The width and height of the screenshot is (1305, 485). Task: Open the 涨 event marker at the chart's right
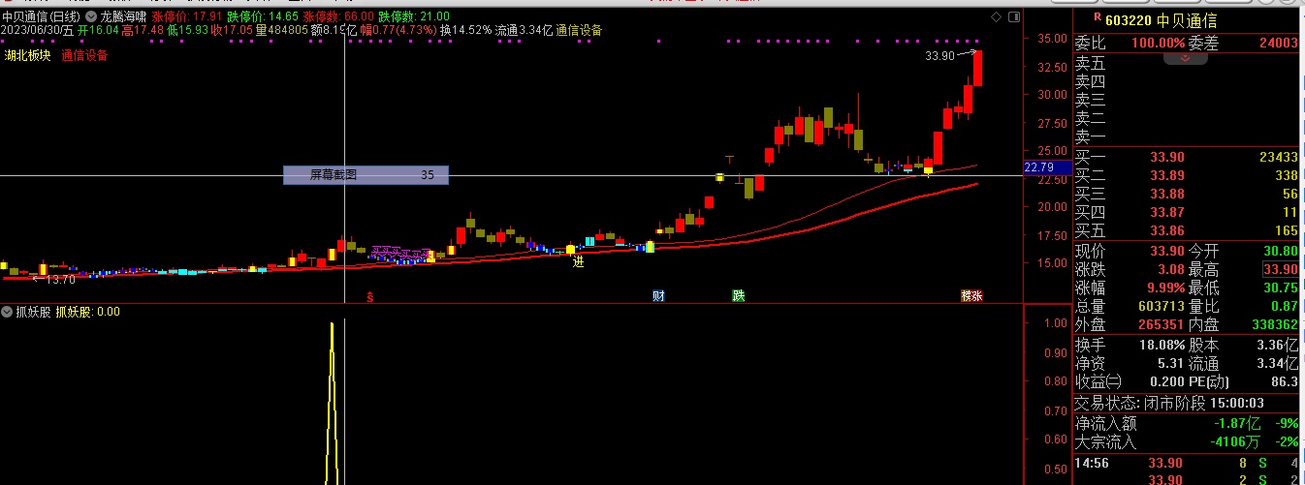pos(976,296)
